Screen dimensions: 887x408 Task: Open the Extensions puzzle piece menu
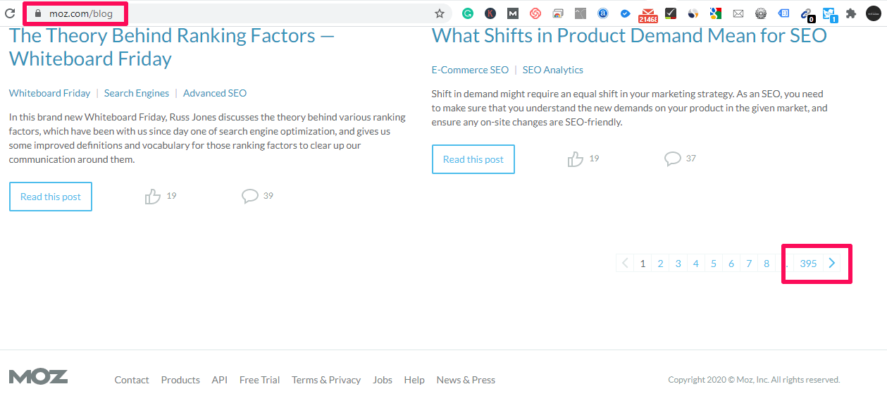tap(851, 13)
